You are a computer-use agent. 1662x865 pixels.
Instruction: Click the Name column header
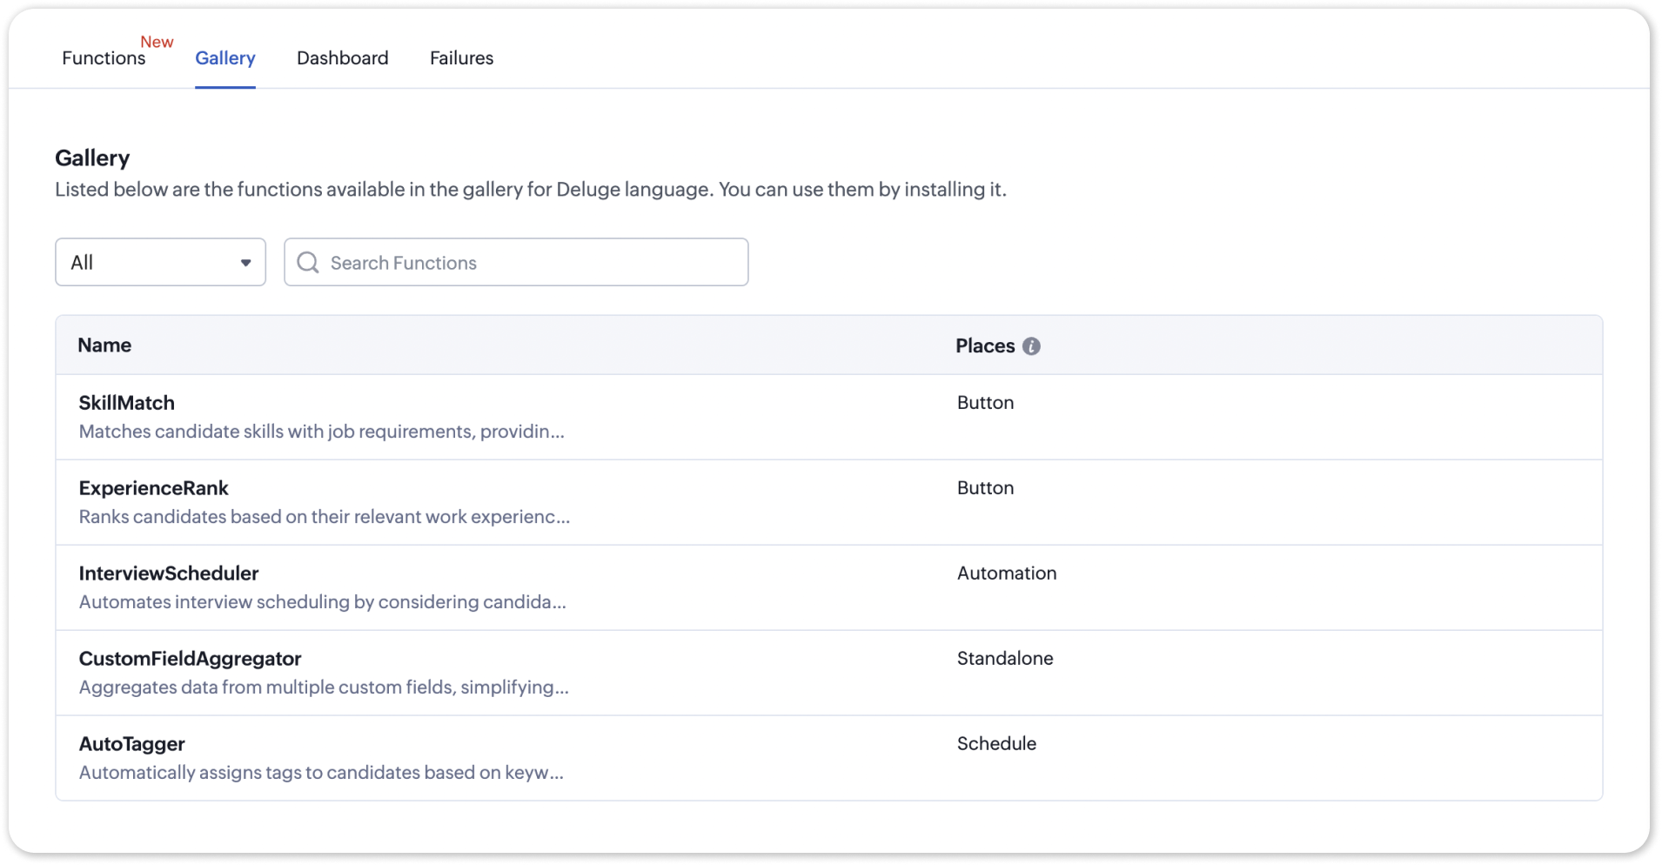click(104, 345)
